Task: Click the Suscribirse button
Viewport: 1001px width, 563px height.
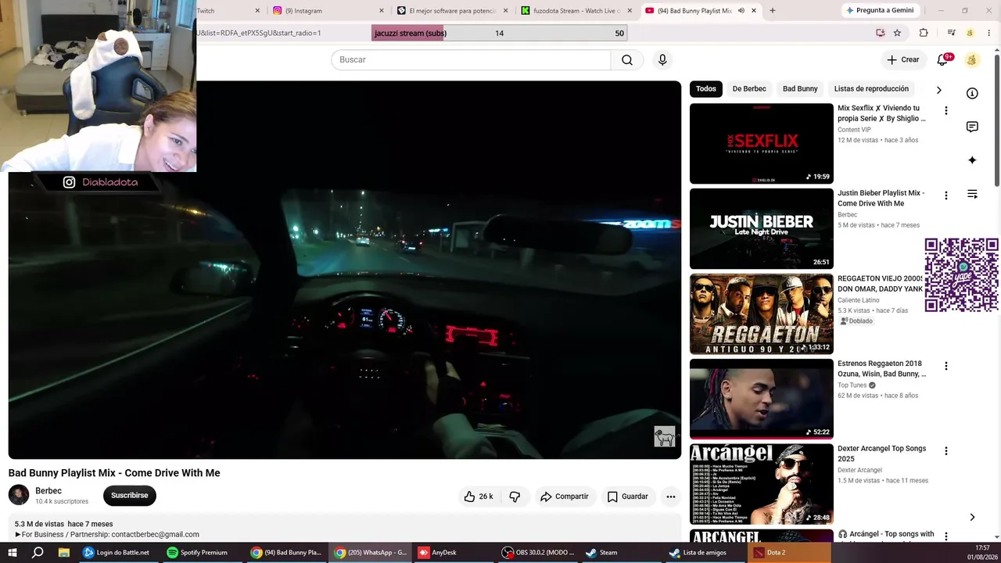Action: point(130,496)
